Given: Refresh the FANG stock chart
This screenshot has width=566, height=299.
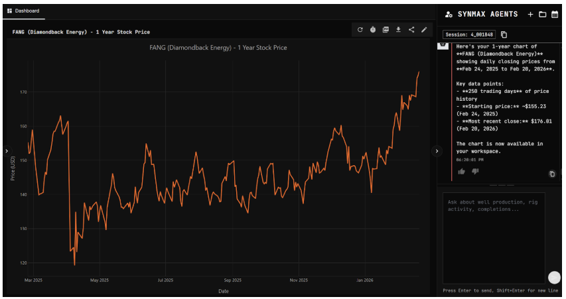Looking at the screenshot, I should (x=360, y=29).
